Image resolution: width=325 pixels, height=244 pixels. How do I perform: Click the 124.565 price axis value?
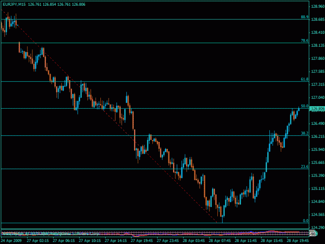coord(318,214)
